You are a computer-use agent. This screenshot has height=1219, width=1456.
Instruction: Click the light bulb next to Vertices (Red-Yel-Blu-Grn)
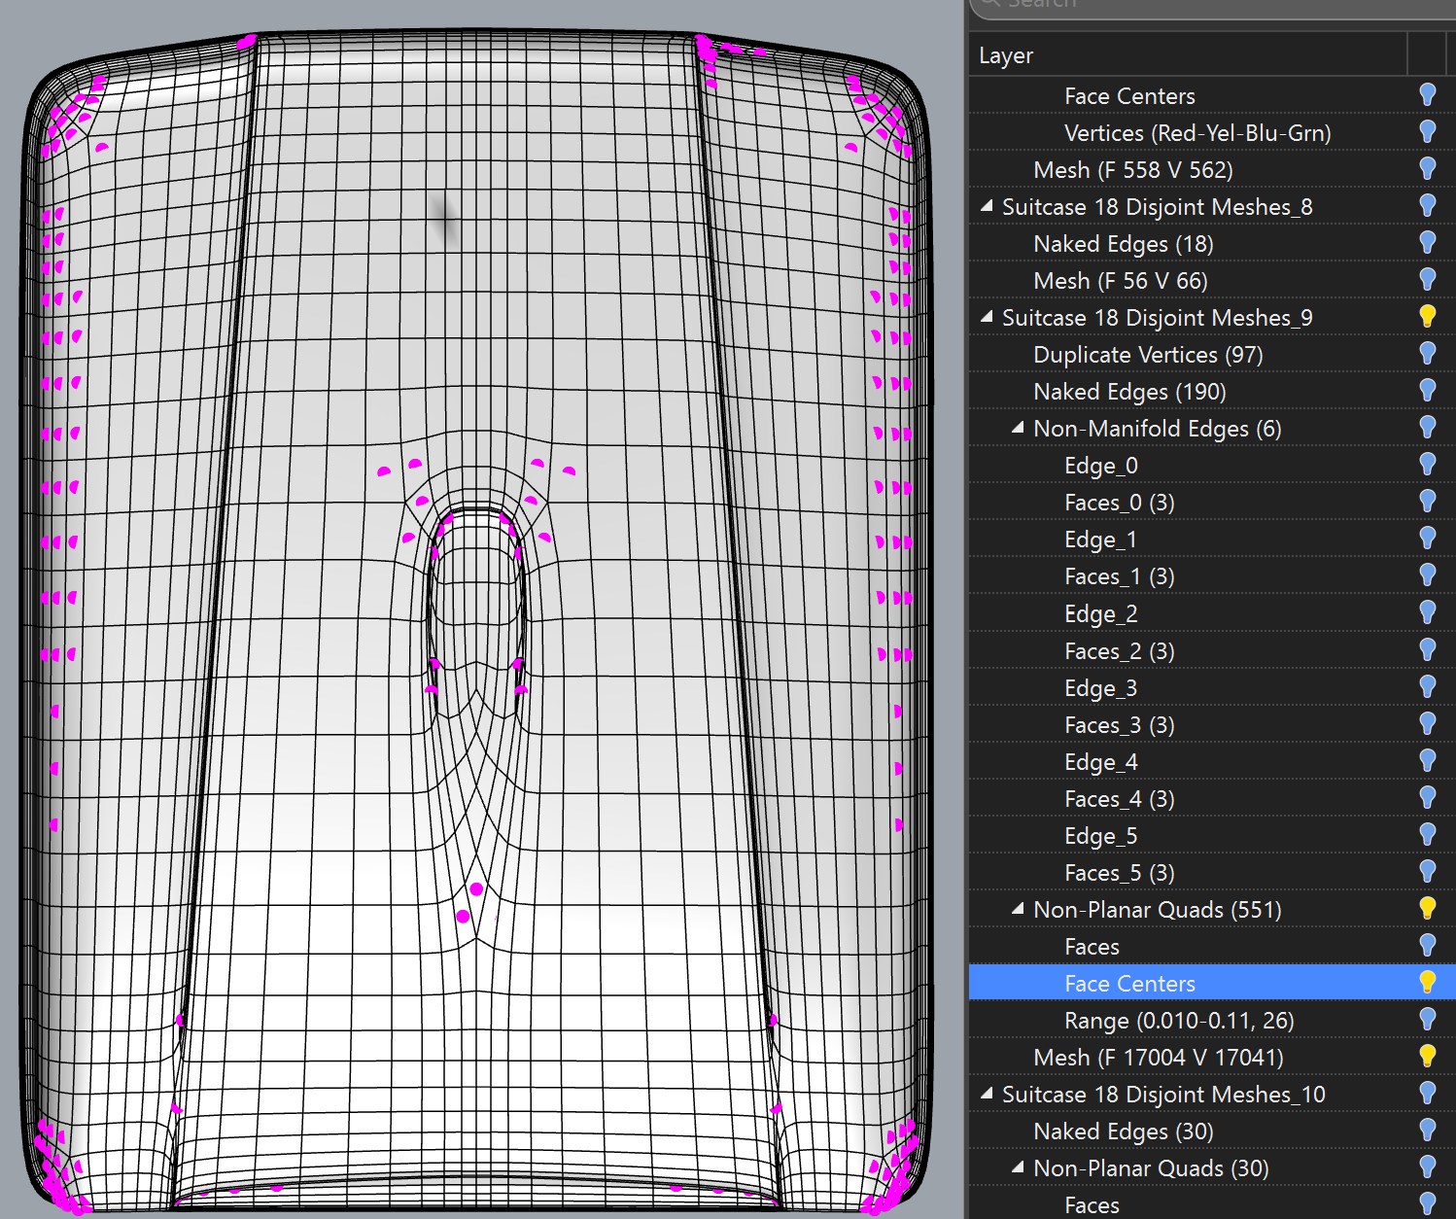click(1427, 132)
